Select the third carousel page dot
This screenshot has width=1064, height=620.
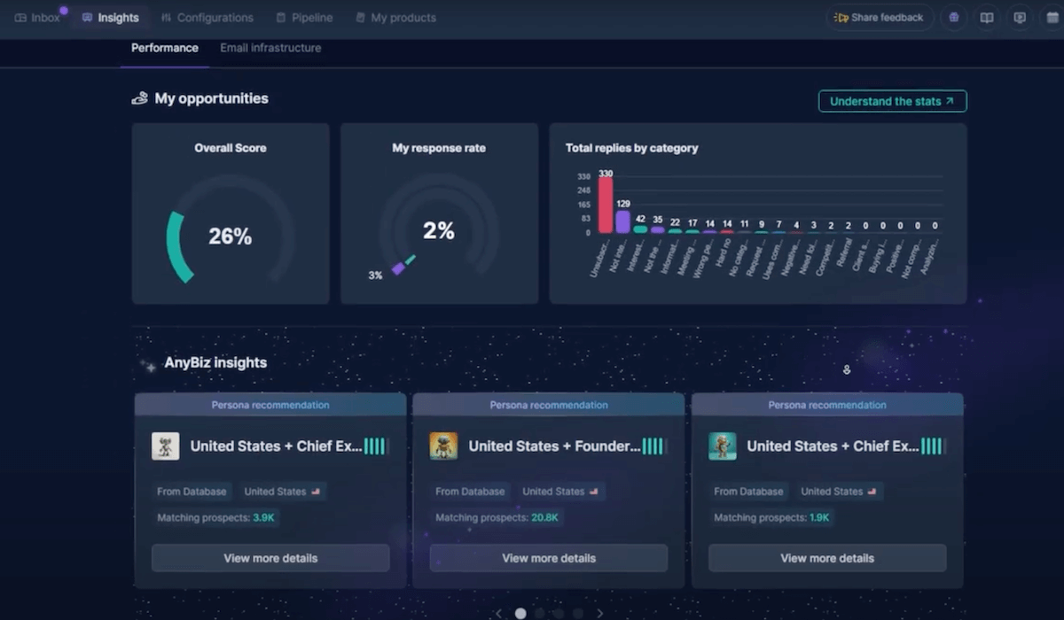click(559, 613)
